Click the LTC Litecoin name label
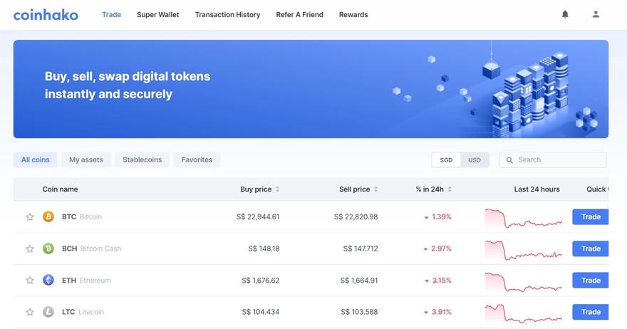627x329 pixels. [83, 312]
